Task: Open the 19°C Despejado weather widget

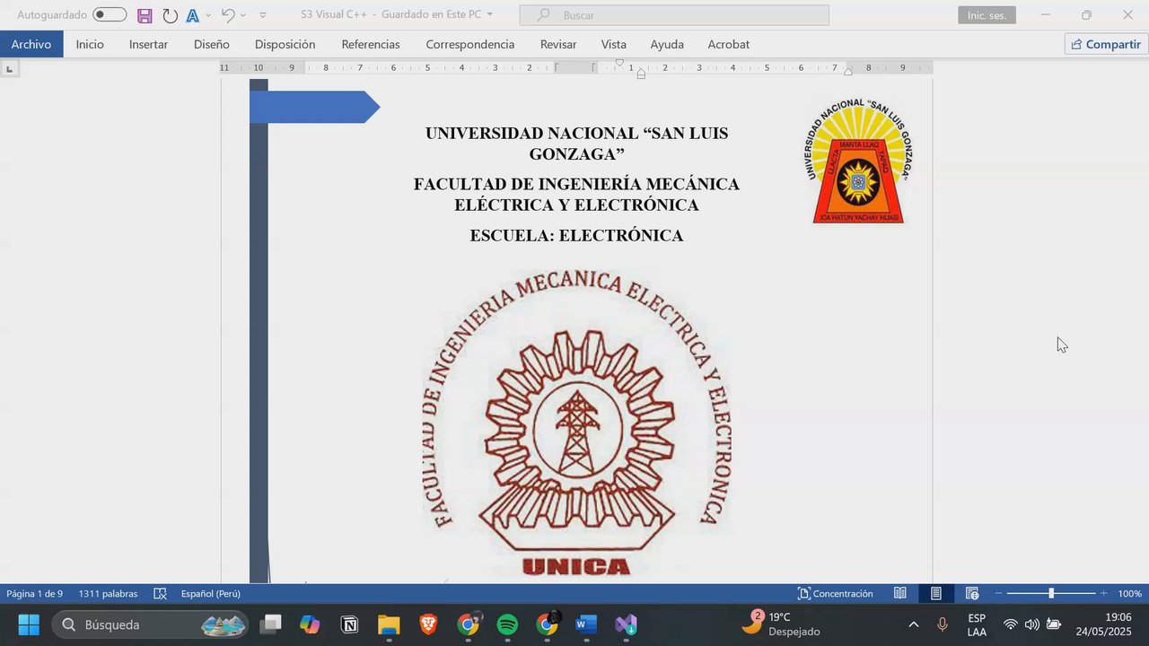Action: click(x=781, y=624)
